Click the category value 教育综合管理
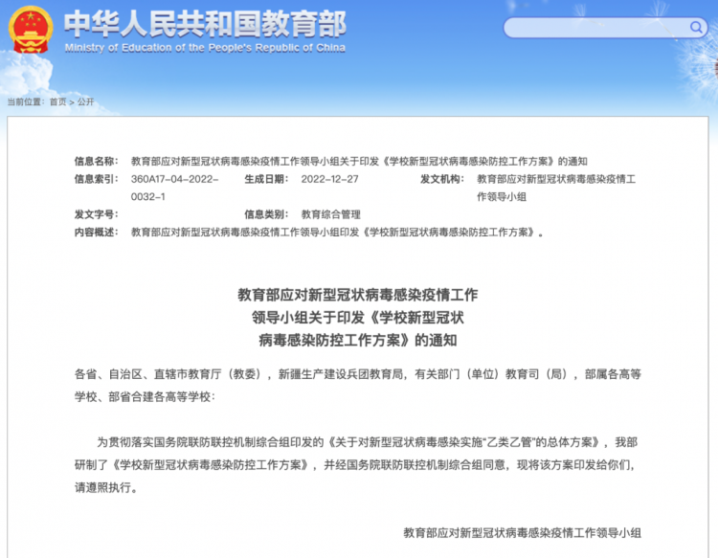The height and width of the screenshot is (558, 718). point(330,214)
